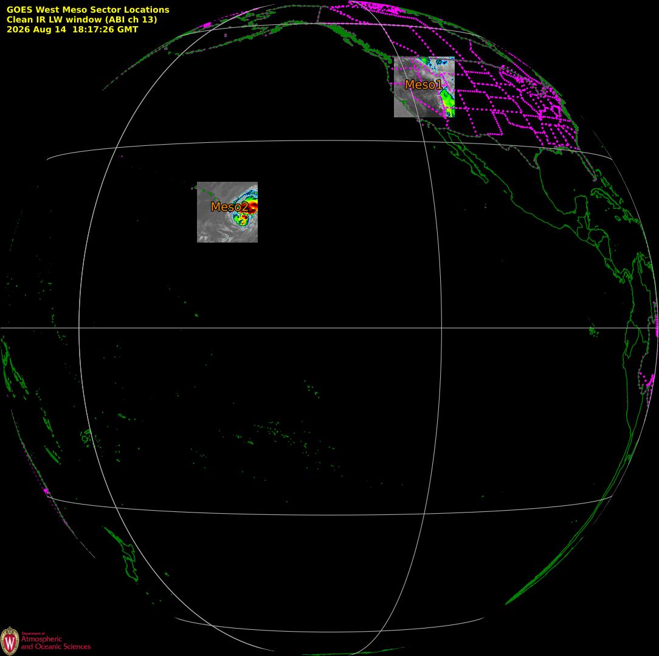Click the Galapagos islands near the equator
Image resolution: width=659 pixels, height=656 pixels.
pos(593,331)
